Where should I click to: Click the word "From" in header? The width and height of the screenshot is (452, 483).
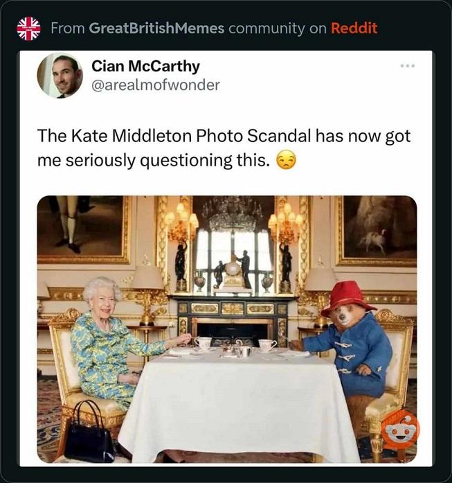pyautogui.click(x=69, y=28)
